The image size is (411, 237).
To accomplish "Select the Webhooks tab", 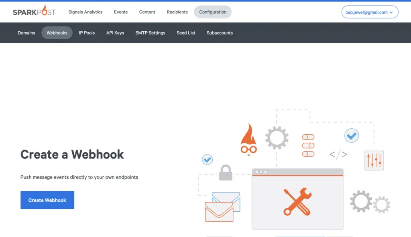I will click(x=57, y=33).
